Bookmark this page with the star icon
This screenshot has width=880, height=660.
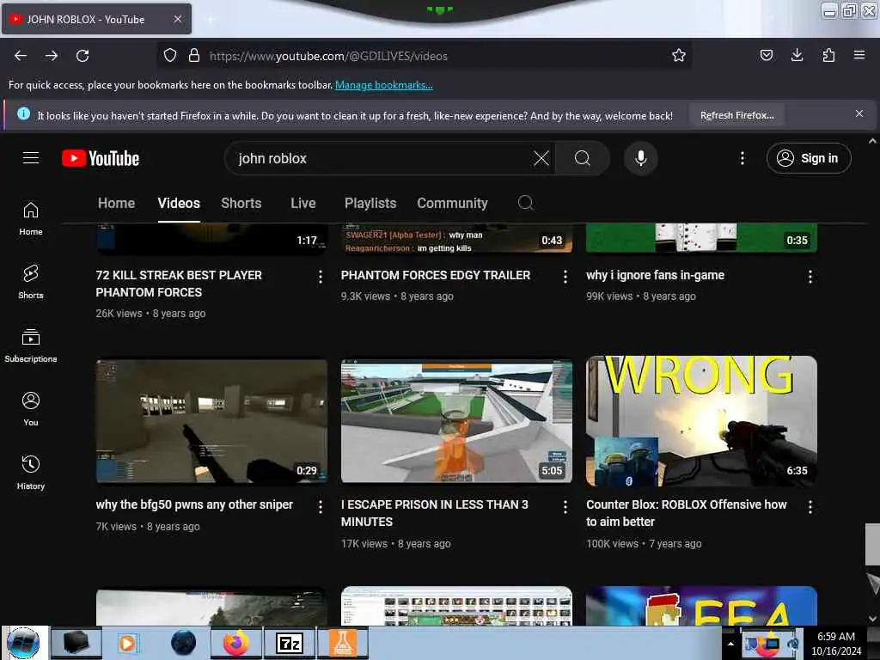(x=679, y=56)
